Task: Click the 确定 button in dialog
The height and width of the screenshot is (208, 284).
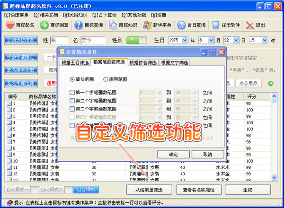Action: click(174, 155)
